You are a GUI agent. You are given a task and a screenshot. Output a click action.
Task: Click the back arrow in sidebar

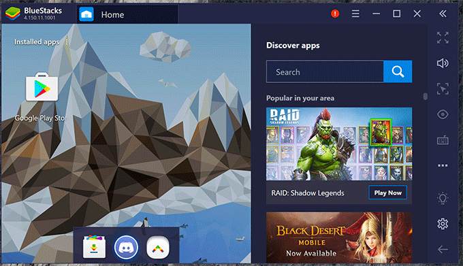click(x=443, y=250)
